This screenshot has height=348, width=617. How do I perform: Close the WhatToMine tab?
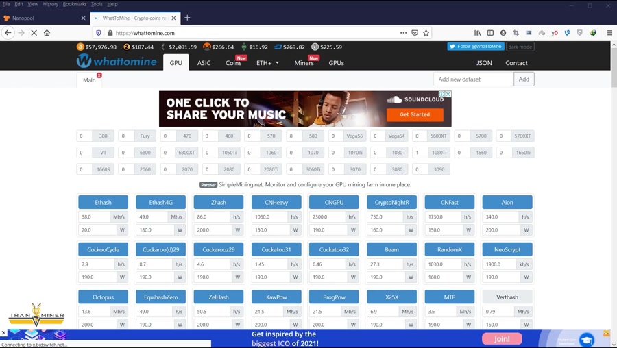coord(173,18)
